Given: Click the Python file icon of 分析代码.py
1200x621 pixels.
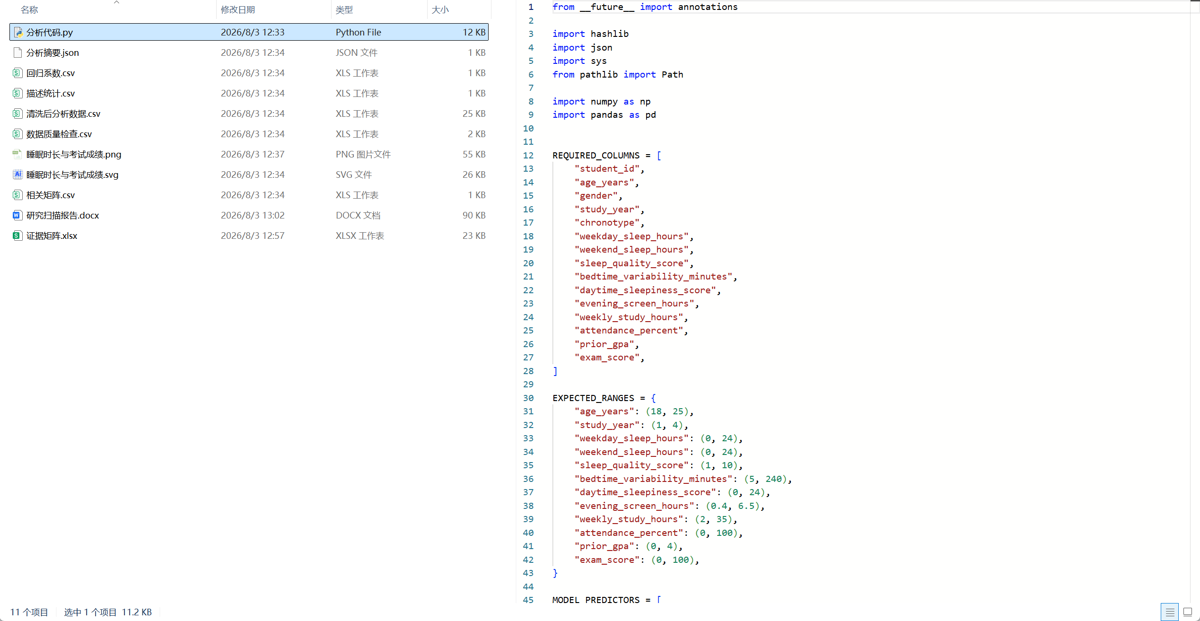Looking at the screenshot, I should [x=18, y=32].
